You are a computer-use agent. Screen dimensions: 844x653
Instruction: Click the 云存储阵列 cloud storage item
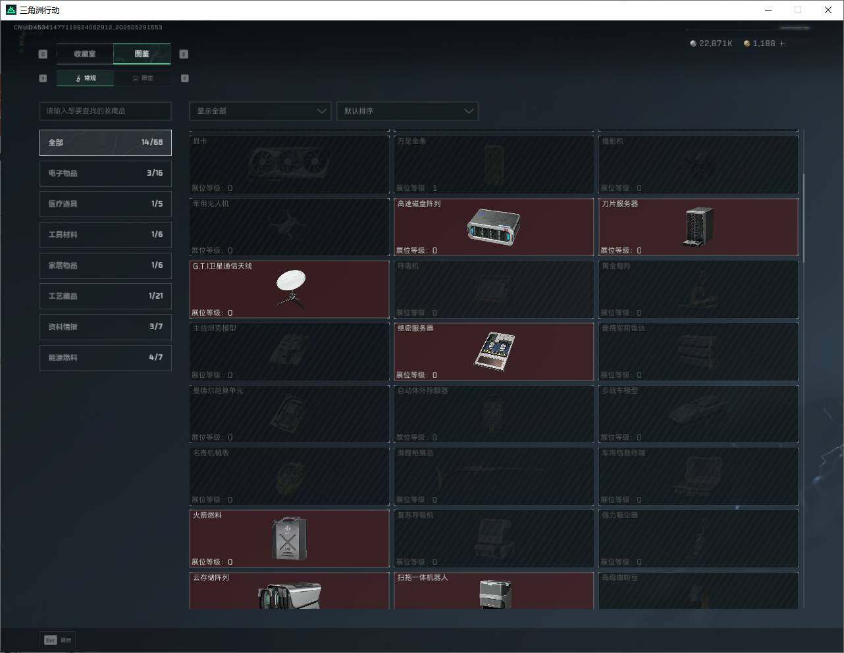[289, 590]
